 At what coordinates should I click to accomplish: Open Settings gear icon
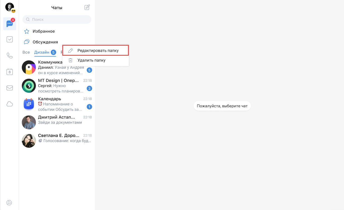click(x=9, y=203)
